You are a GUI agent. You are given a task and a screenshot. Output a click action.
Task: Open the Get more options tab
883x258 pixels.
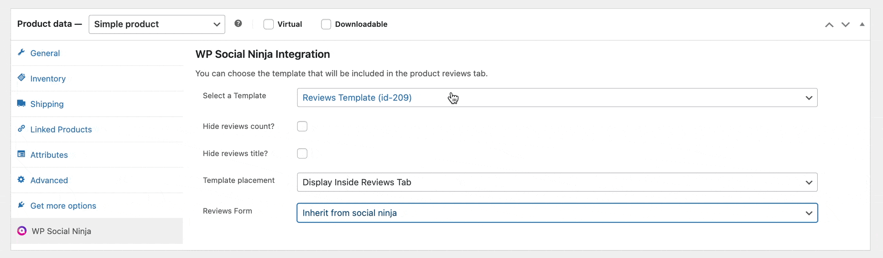click(97, 206)
